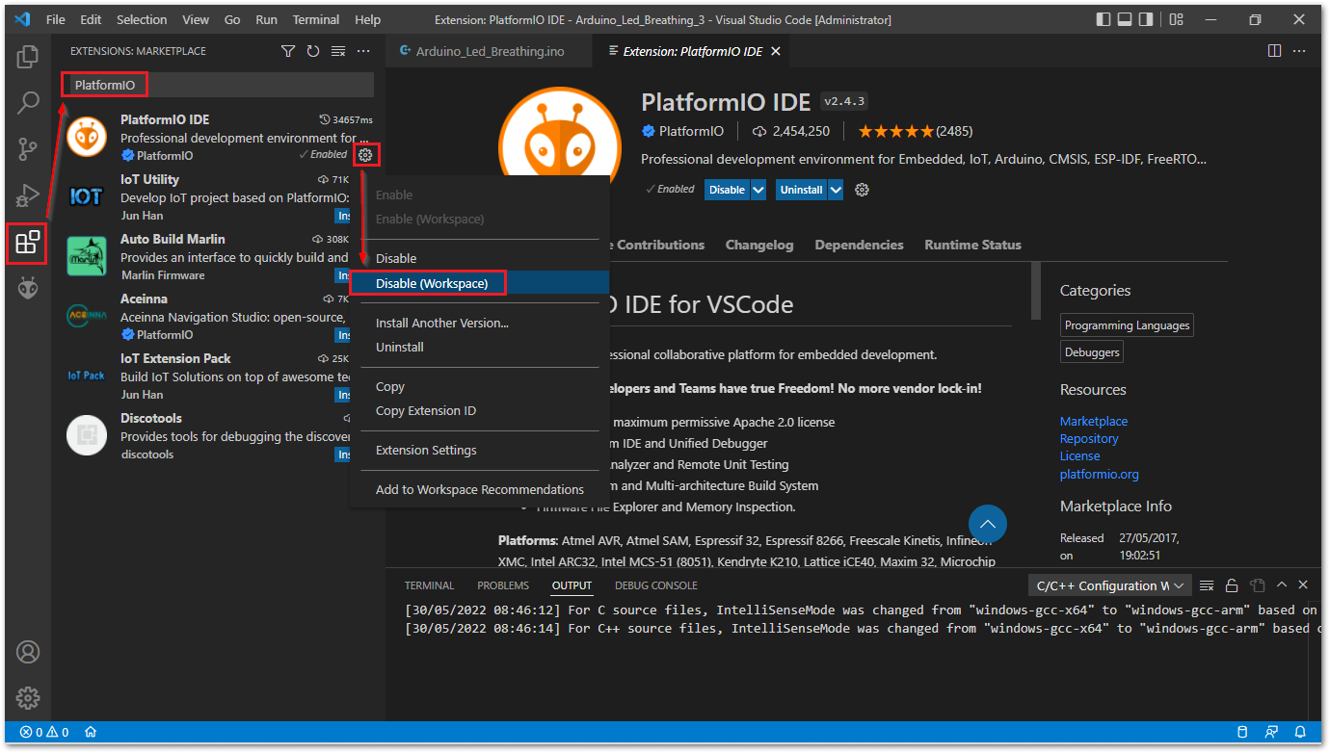Toggle bottom panel visibility in title bar
This screenshot has width=1330, height=753.
(x=1125, y=19)
